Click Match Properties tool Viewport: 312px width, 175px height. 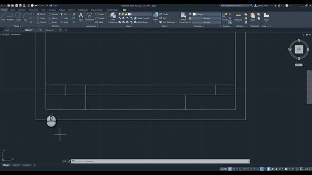pyautogui.click(x=183, y=17)
